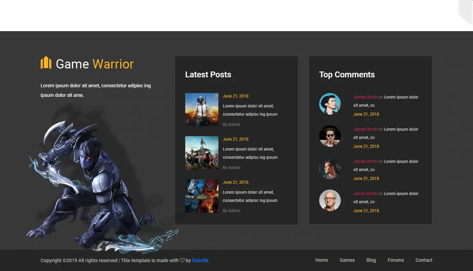
Task: Click the heart icon in the copyright line
Action: [x=182, y=260]
